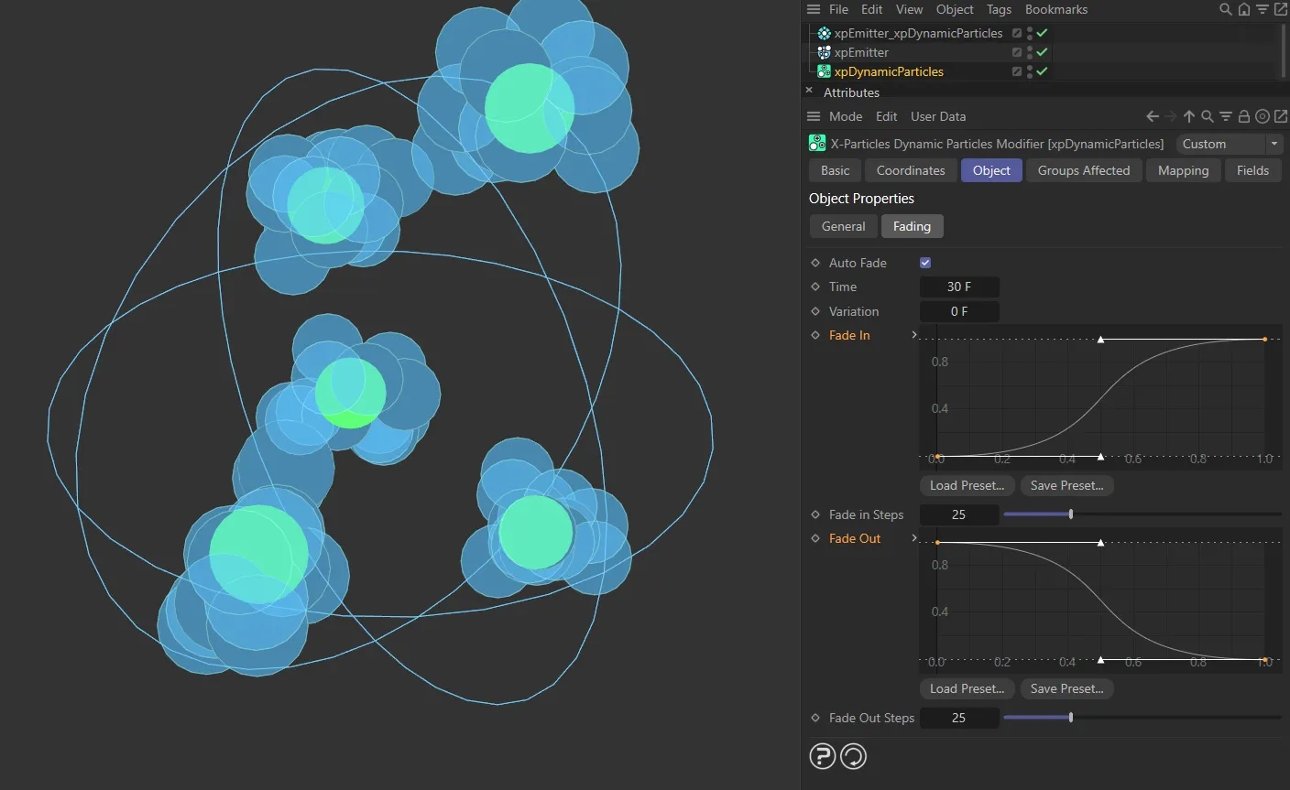Toggle the enable checkmark on xpDynamicParticles
The width and height of the screenshot is (1290, 790).
pos(1041,71)
